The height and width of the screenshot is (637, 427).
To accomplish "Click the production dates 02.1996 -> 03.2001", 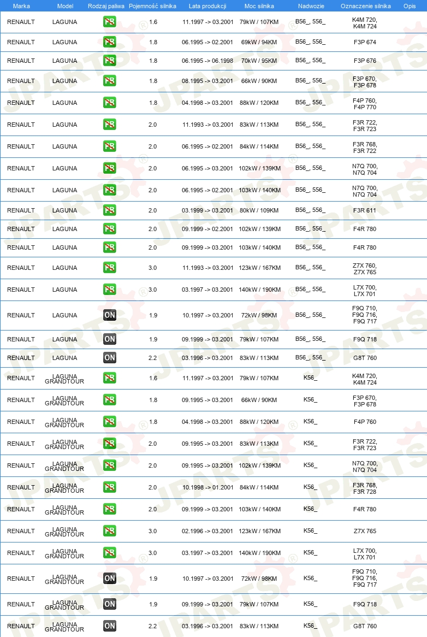I will [207, 531].
